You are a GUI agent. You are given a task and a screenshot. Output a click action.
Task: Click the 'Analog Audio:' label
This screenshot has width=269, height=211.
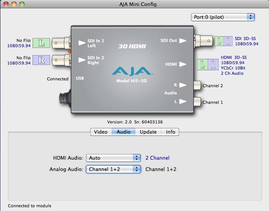(x=66, y=169)
